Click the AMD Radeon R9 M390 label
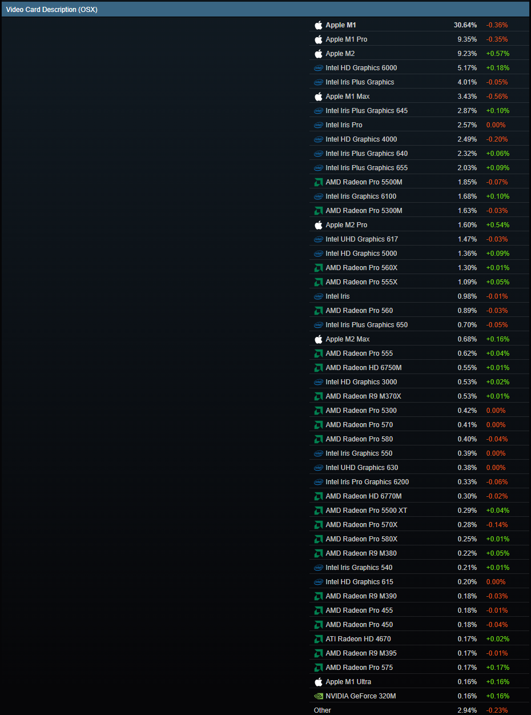The image size is (531, 715). pyautogui.click(x=361, y=596)
